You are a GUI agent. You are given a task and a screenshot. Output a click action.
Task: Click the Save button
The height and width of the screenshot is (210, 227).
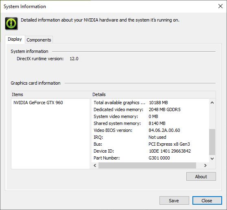(x=174, y=201)
